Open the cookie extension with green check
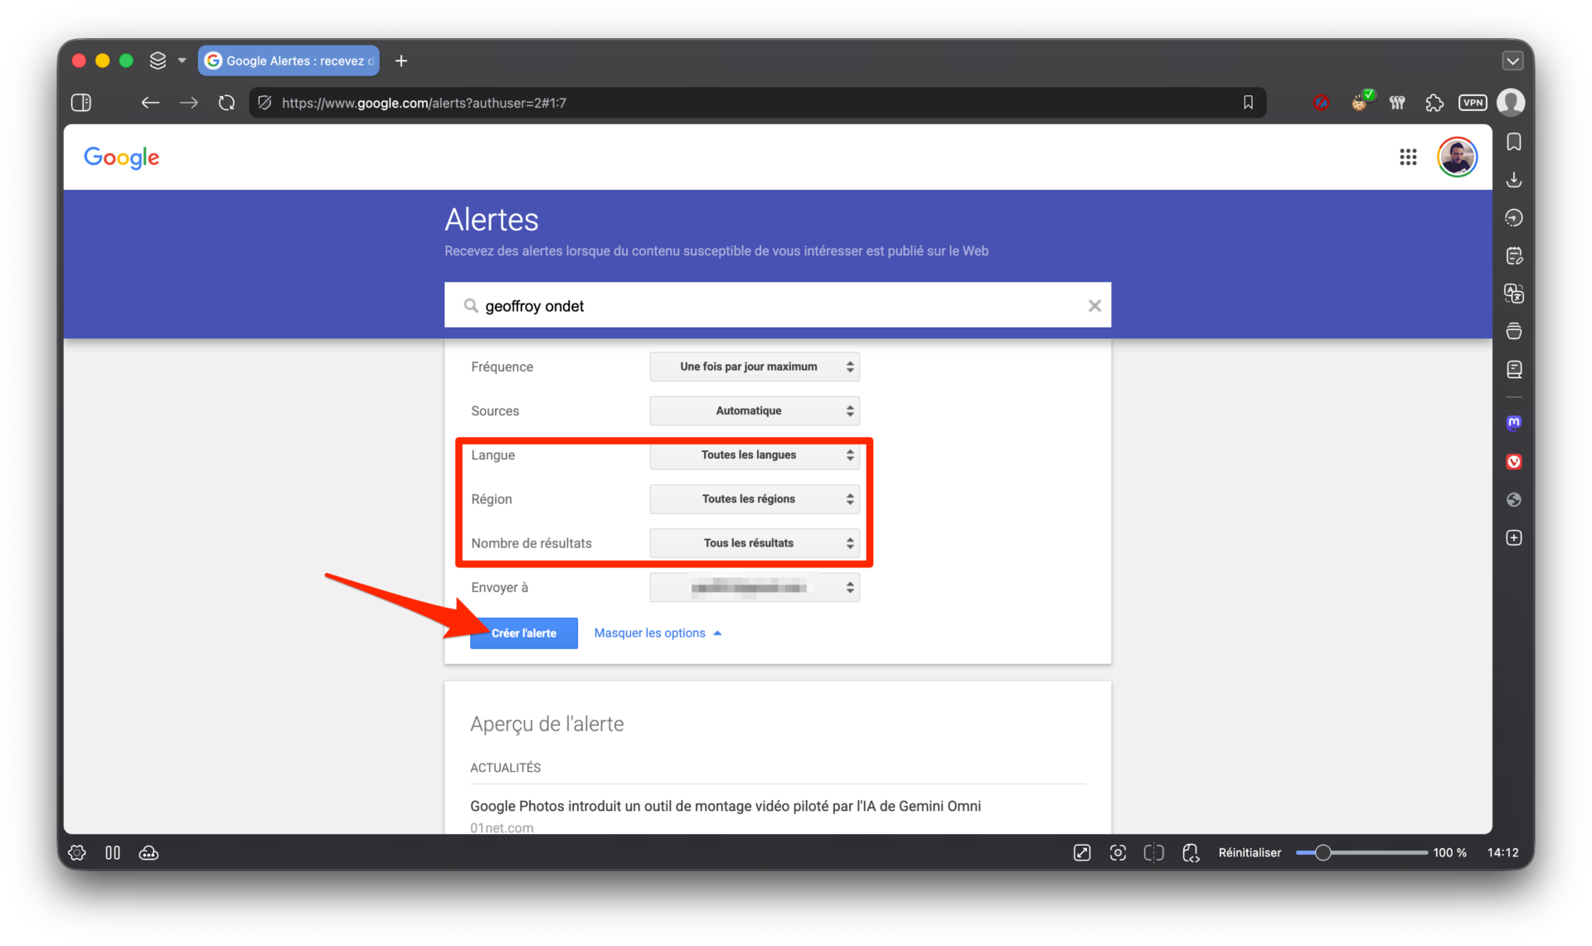The image size is (1592, 946). [1361, 102]
